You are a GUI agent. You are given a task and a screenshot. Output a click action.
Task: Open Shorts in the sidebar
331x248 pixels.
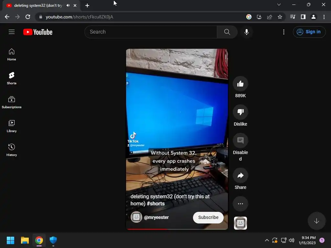point(12,78)
